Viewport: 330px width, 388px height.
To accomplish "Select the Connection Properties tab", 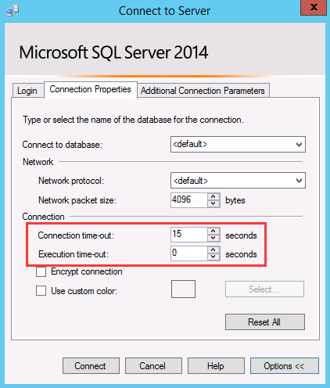I will (x=91, y=89).
